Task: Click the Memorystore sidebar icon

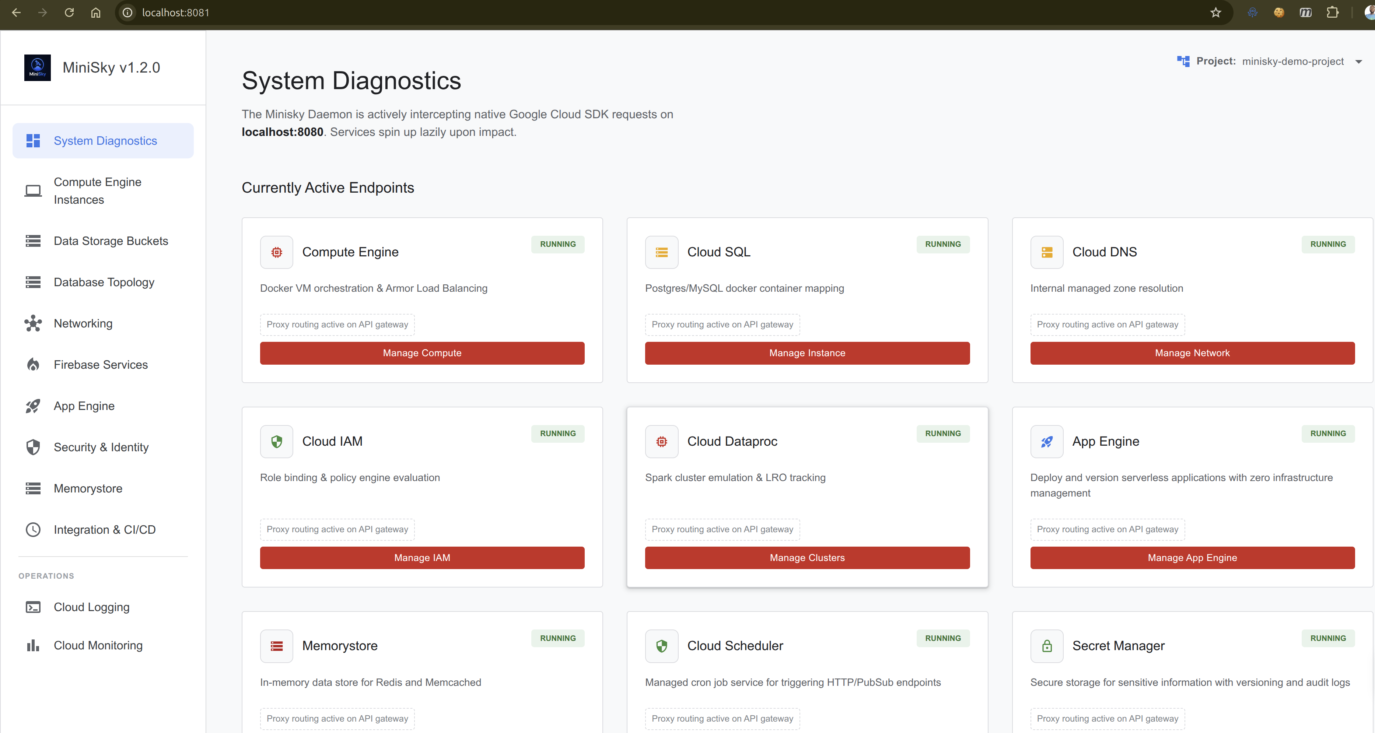Action: click(x=33, y=489)
